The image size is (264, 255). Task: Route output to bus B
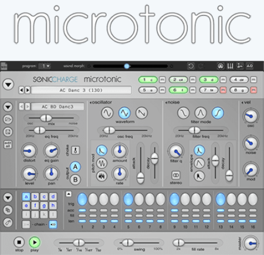tap(75, 179)
